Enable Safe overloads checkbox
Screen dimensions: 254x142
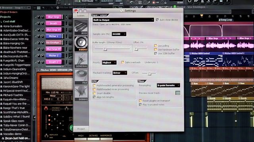click(x=123, y=62)
